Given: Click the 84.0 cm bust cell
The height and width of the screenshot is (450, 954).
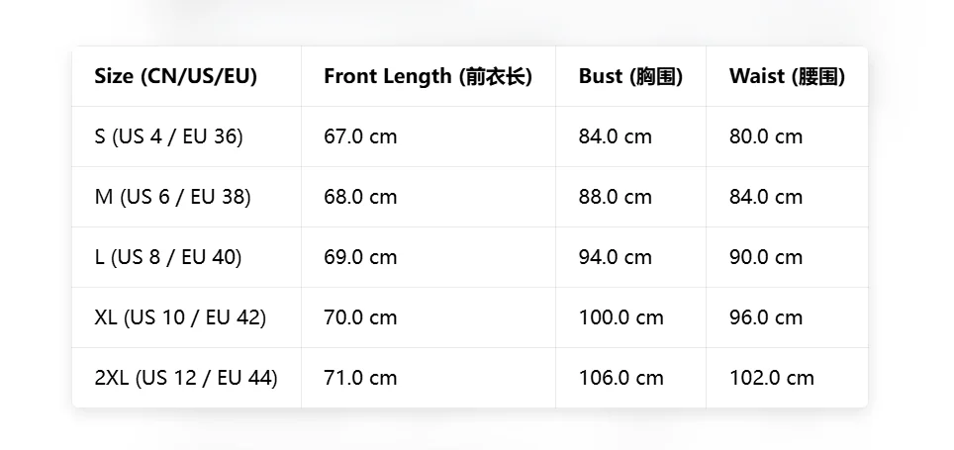Looking at the screenshot, I should coord(631,136).
